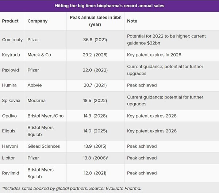The height and width of the screenshot is (193, 219).
Task: Click 'Bristol Myers Squibb' in the Revlimid row
Action: (41, 173)
